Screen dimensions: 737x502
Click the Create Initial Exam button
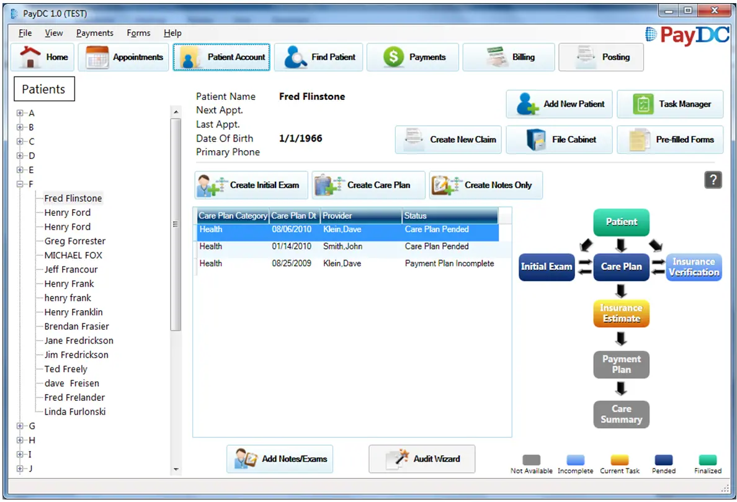[251, 185]
